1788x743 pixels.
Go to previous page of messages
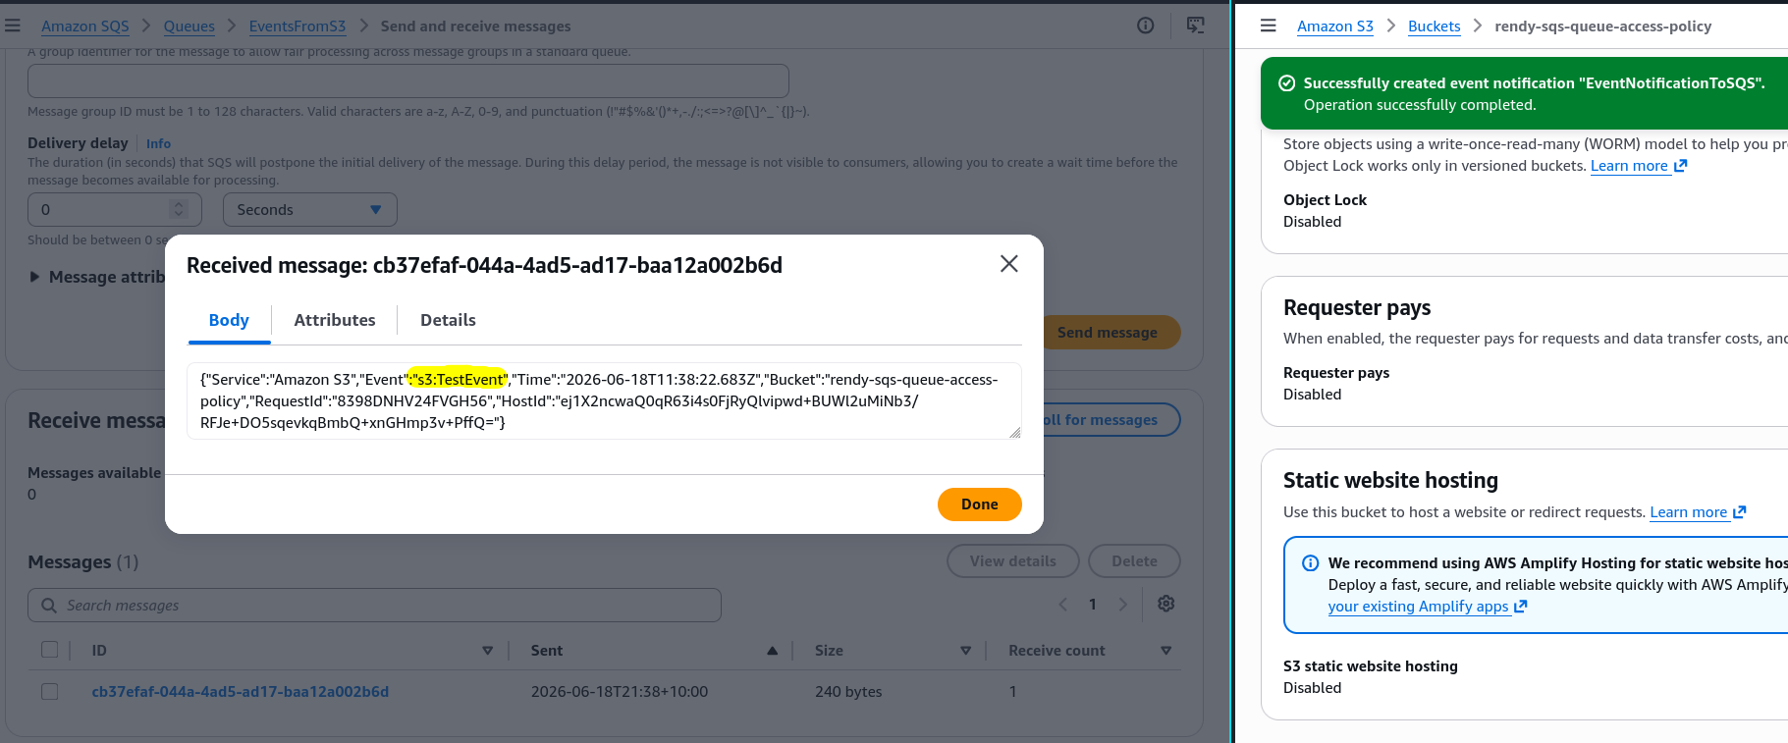pos(1063,605)
